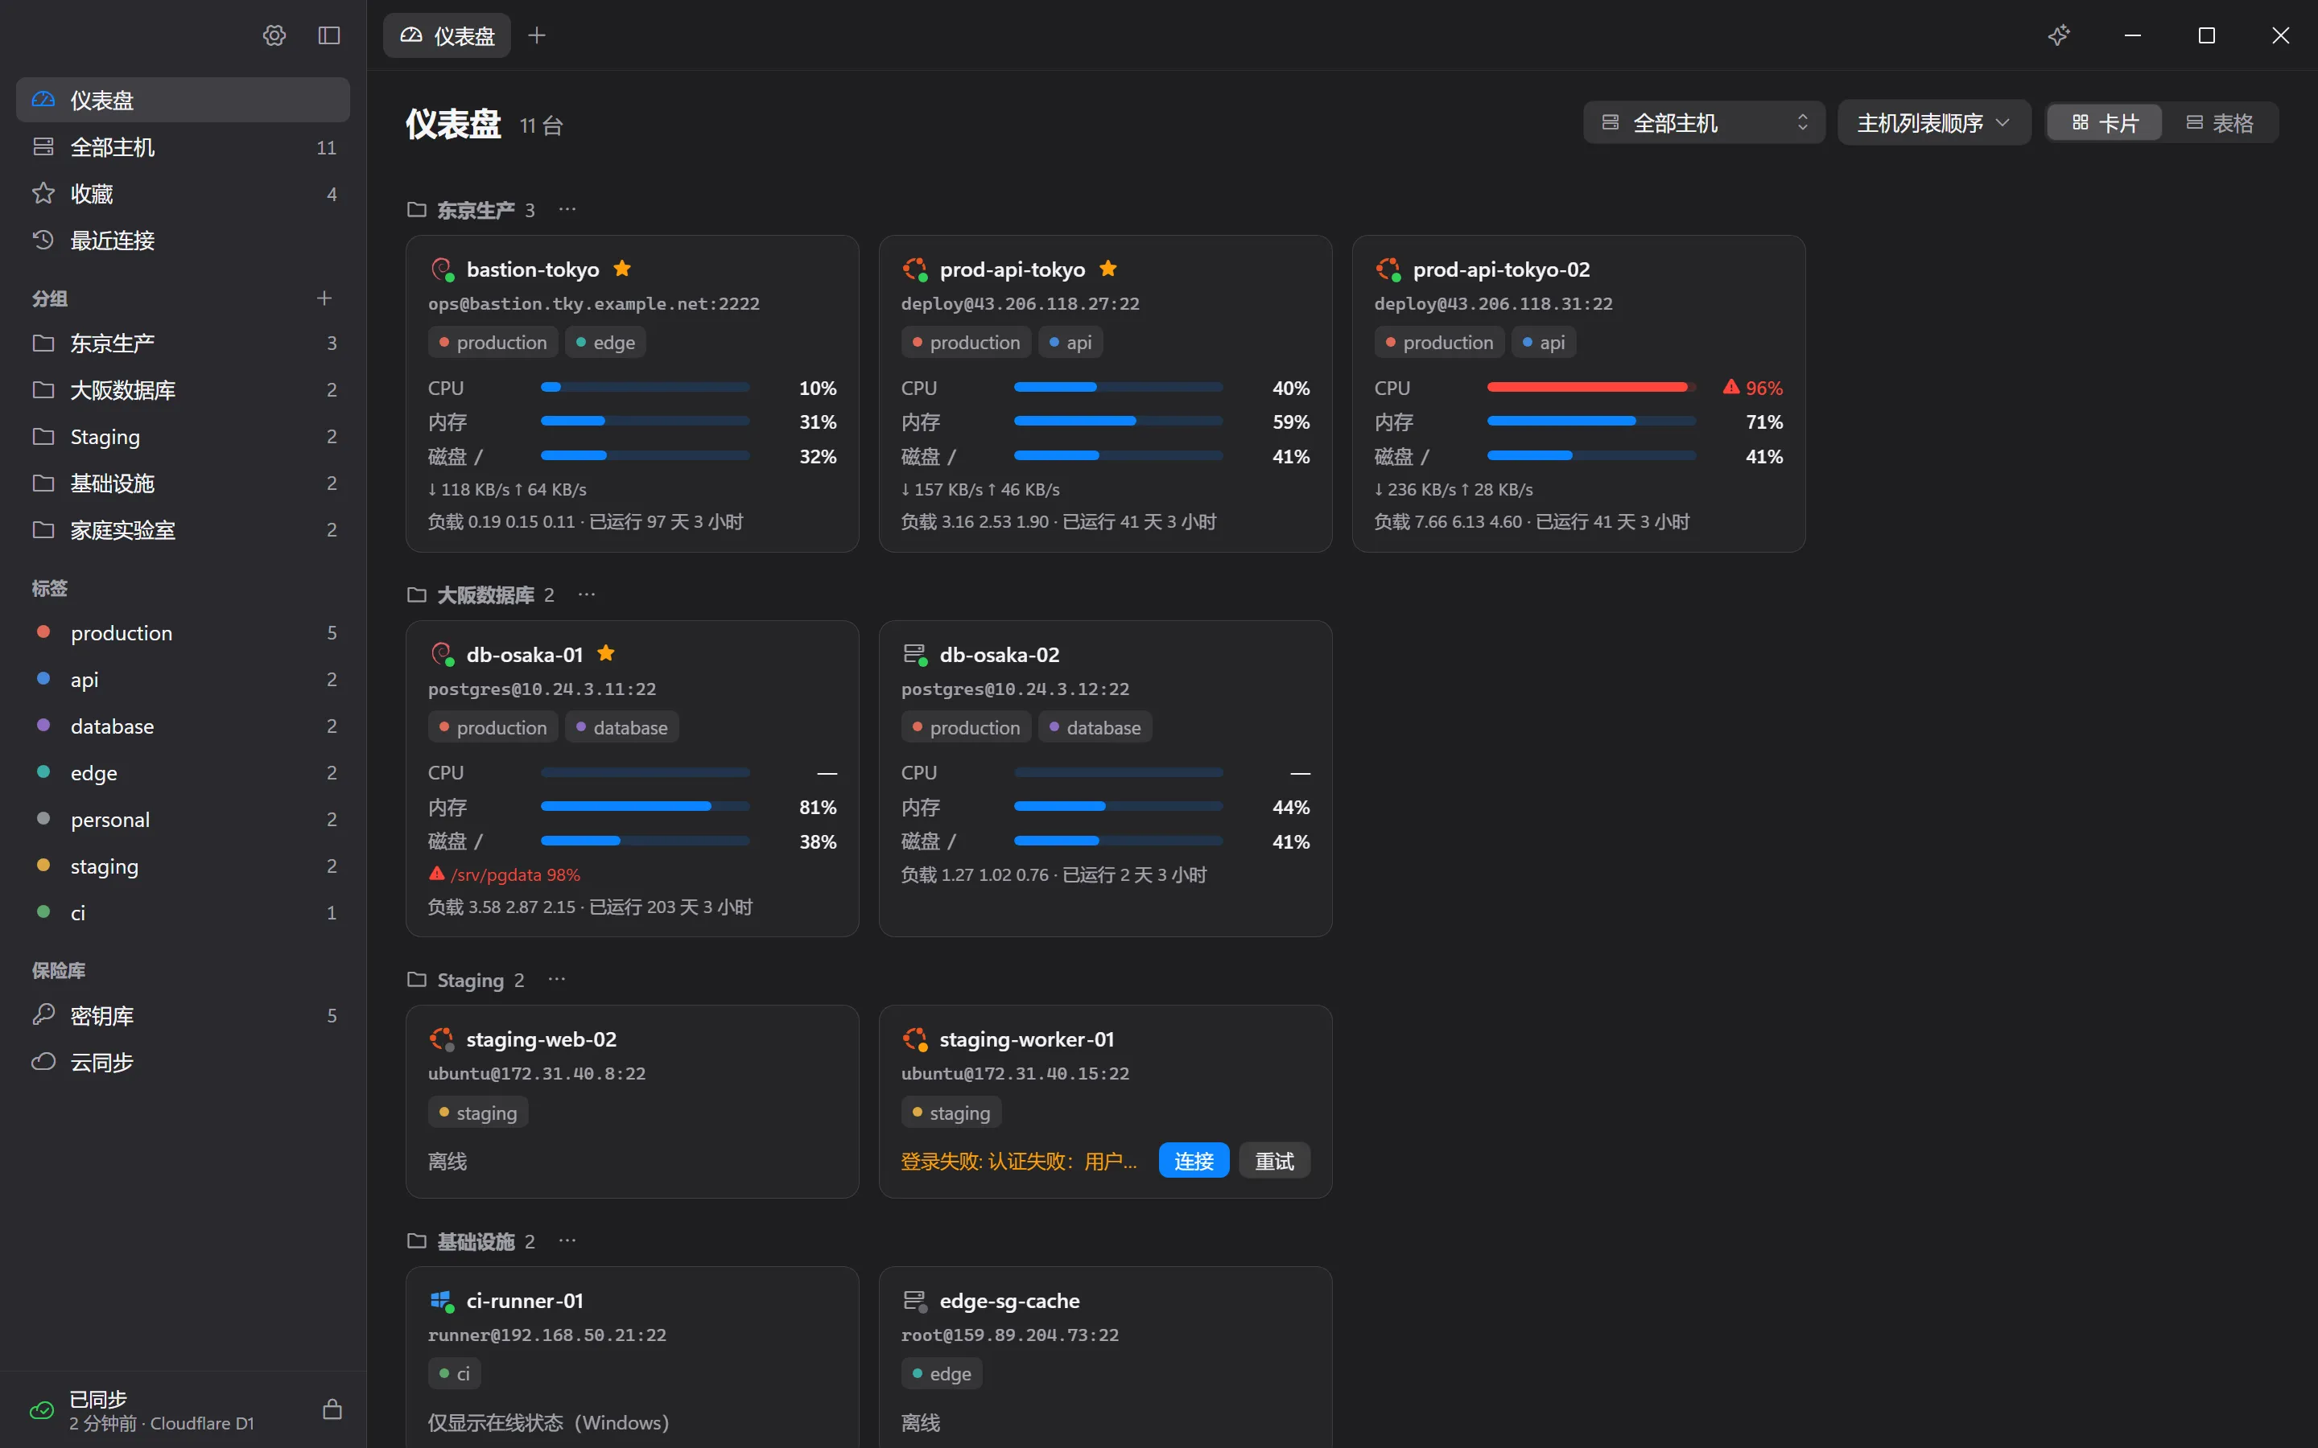
Task: Open settings via the gear icon
Action: 274,35
